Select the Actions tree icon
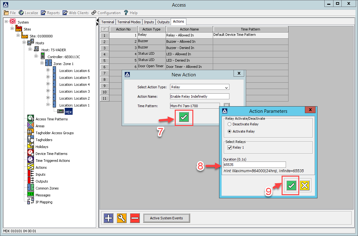 30,167
